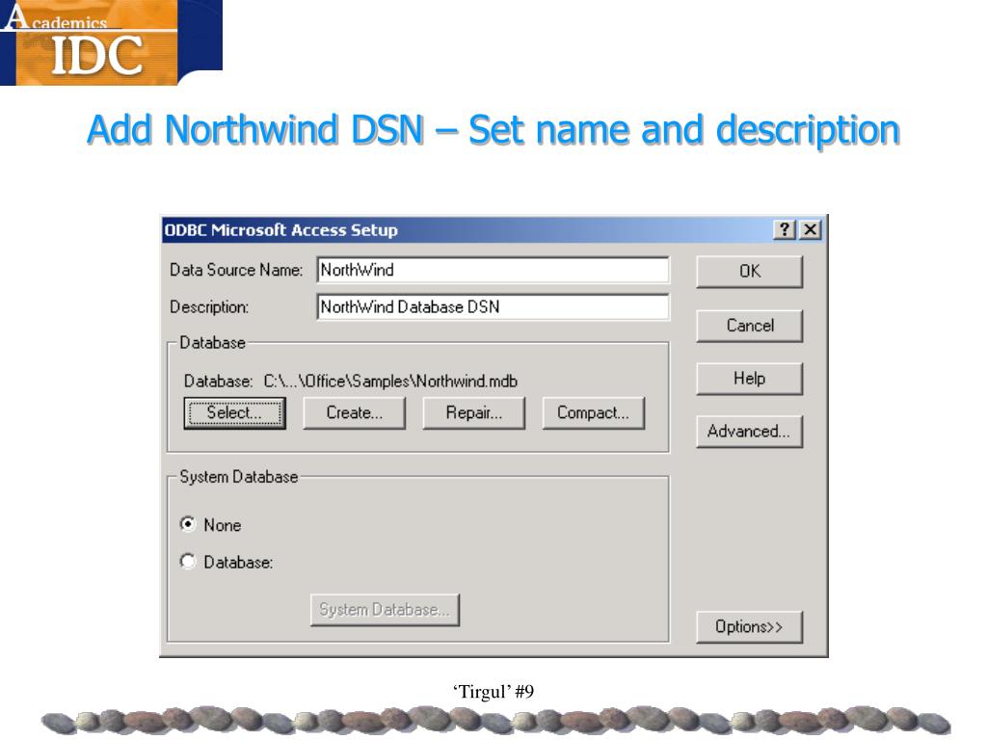
Task: Click the 'Tirgul' #9 footer text
Action: (493, 692)
